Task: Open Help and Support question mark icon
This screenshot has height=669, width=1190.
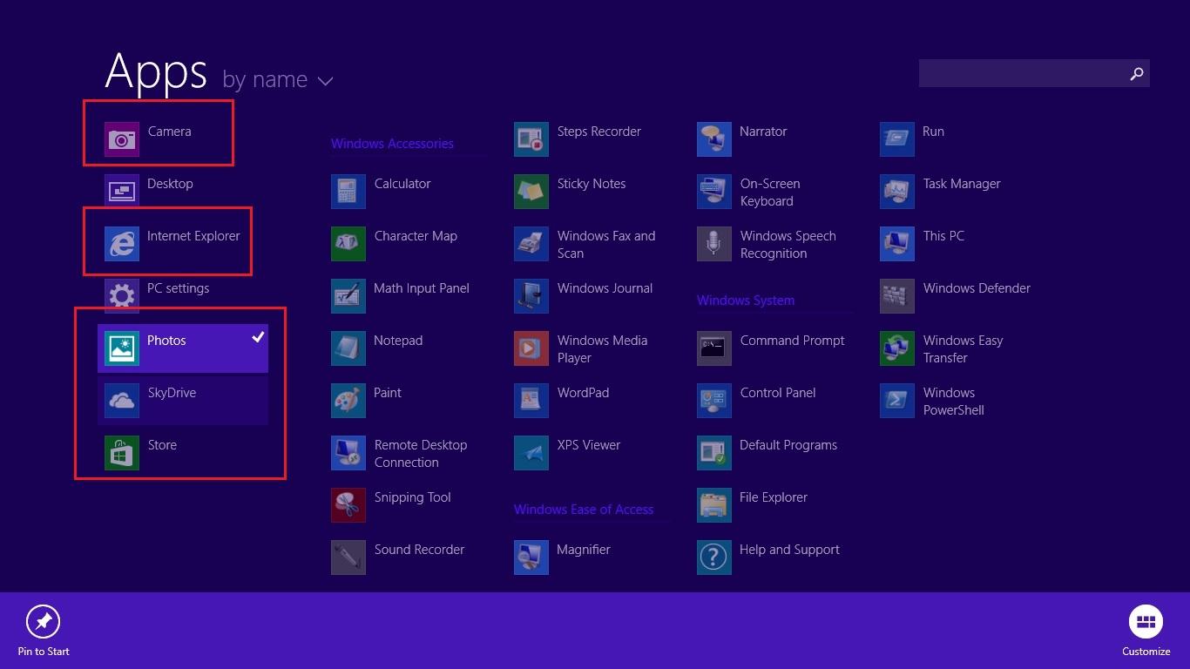Action: (x=714, y=557)
